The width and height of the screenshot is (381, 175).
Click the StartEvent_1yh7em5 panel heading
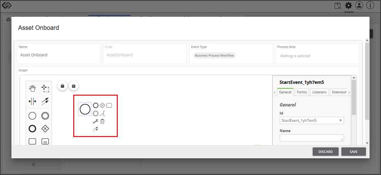(x=302, y=82)
